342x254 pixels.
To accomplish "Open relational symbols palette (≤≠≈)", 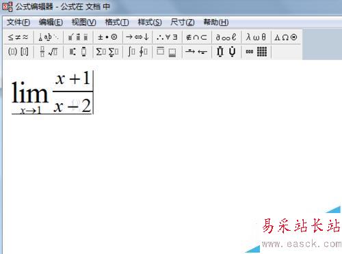I will pos(18,37).
